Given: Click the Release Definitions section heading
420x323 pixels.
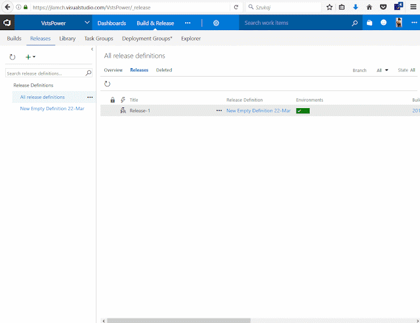Looking at the screenshot, I should coord(33,85).
